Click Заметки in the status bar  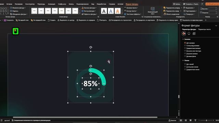[172, 120]
